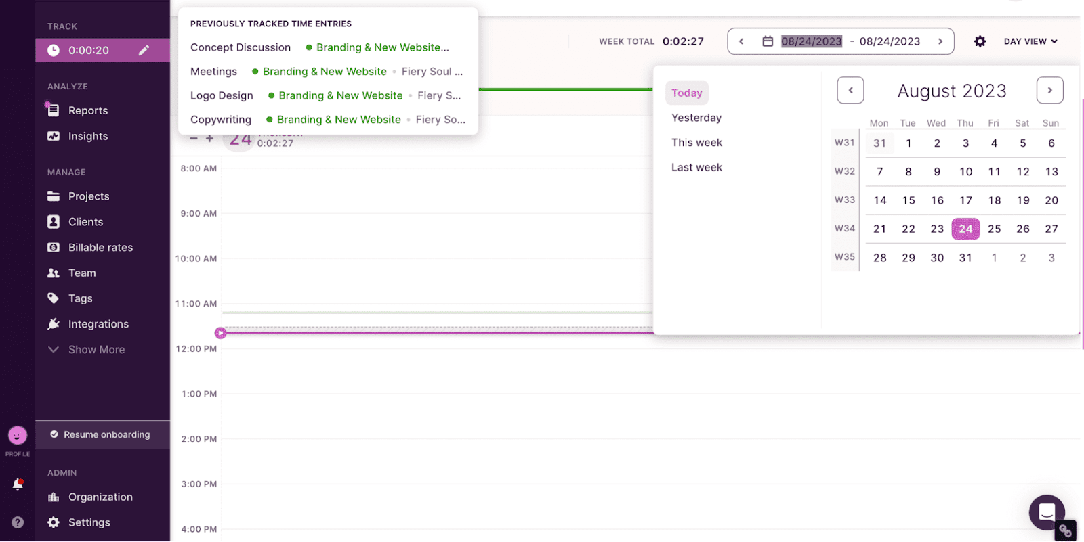Select the Logo Design previous time entry

point(222,96)
